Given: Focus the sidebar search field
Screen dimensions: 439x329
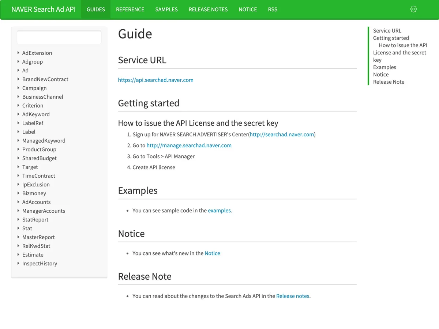Looking at the screenshot, I should (59, 38).
